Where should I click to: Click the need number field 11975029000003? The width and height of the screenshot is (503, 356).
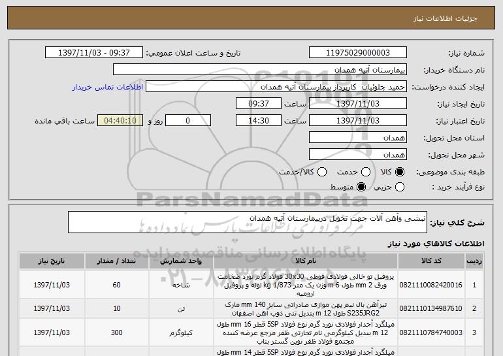click(x=358, y=53)
